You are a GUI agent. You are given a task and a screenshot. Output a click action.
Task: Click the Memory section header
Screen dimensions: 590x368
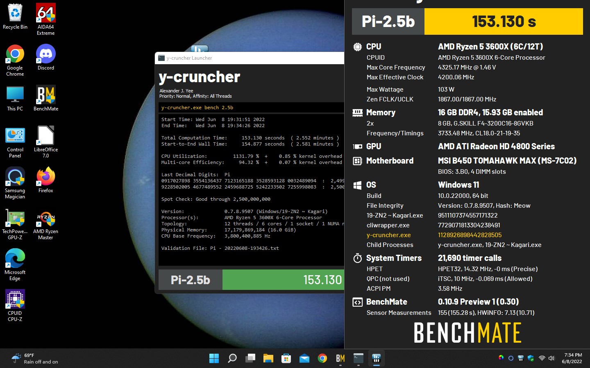tap(381, 112)
